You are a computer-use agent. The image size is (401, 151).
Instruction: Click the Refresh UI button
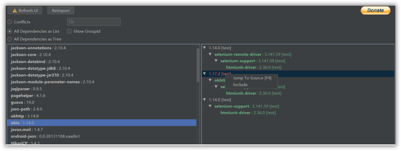click(25, 11)
